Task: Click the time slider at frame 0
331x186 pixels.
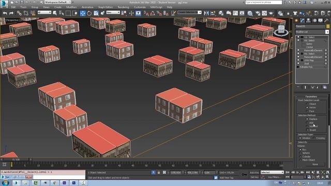Action: pyautogui.click(x=16, y=160)
